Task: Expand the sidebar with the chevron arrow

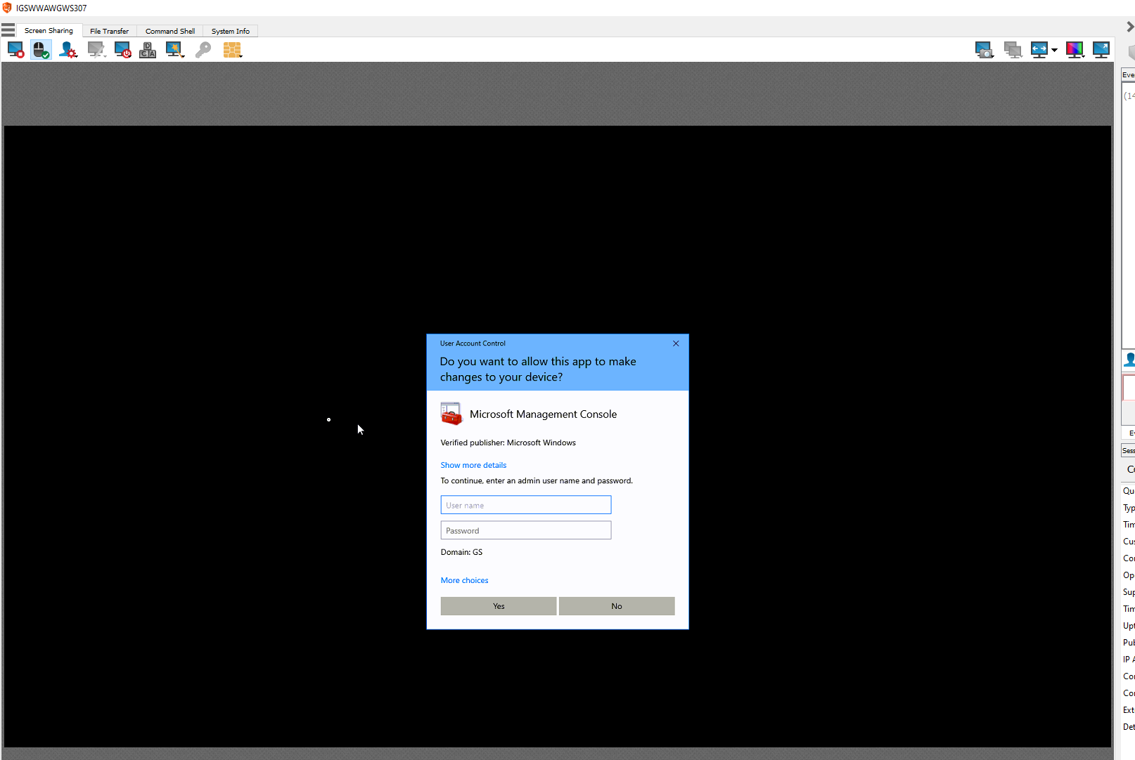Action: (1130, 27)
